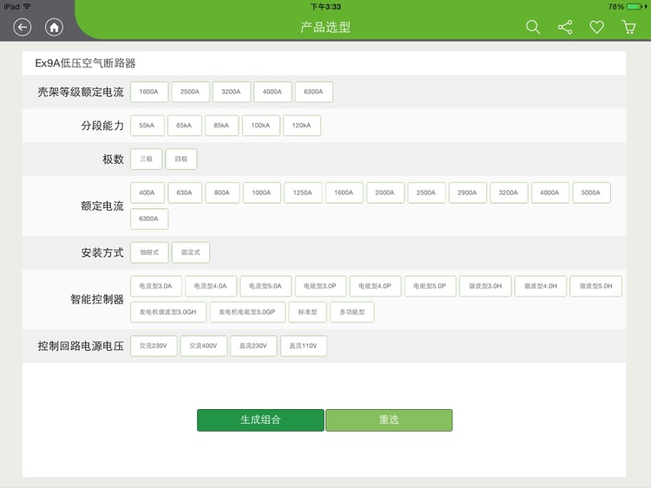Select 2500A under 壳架等级额定电流
The image size is (651, 488).
(190, 92)
